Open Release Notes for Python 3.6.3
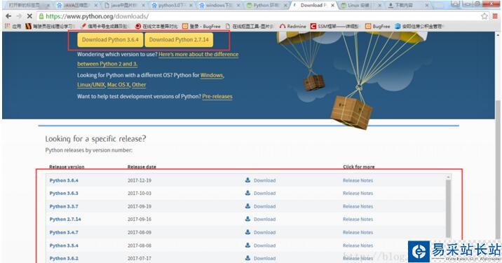The height and width of the screenshot is (263, 502). [x=358, y=193]
